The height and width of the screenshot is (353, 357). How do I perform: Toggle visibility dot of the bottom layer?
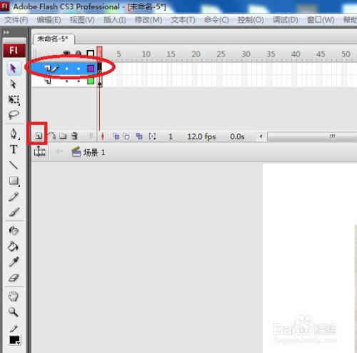pyautogui.click(x=67, y=81)
